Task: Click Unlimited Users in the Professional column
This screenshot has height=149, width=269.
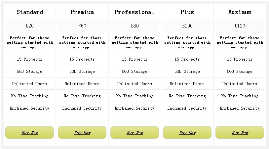Action: click(x=135, y=84)
